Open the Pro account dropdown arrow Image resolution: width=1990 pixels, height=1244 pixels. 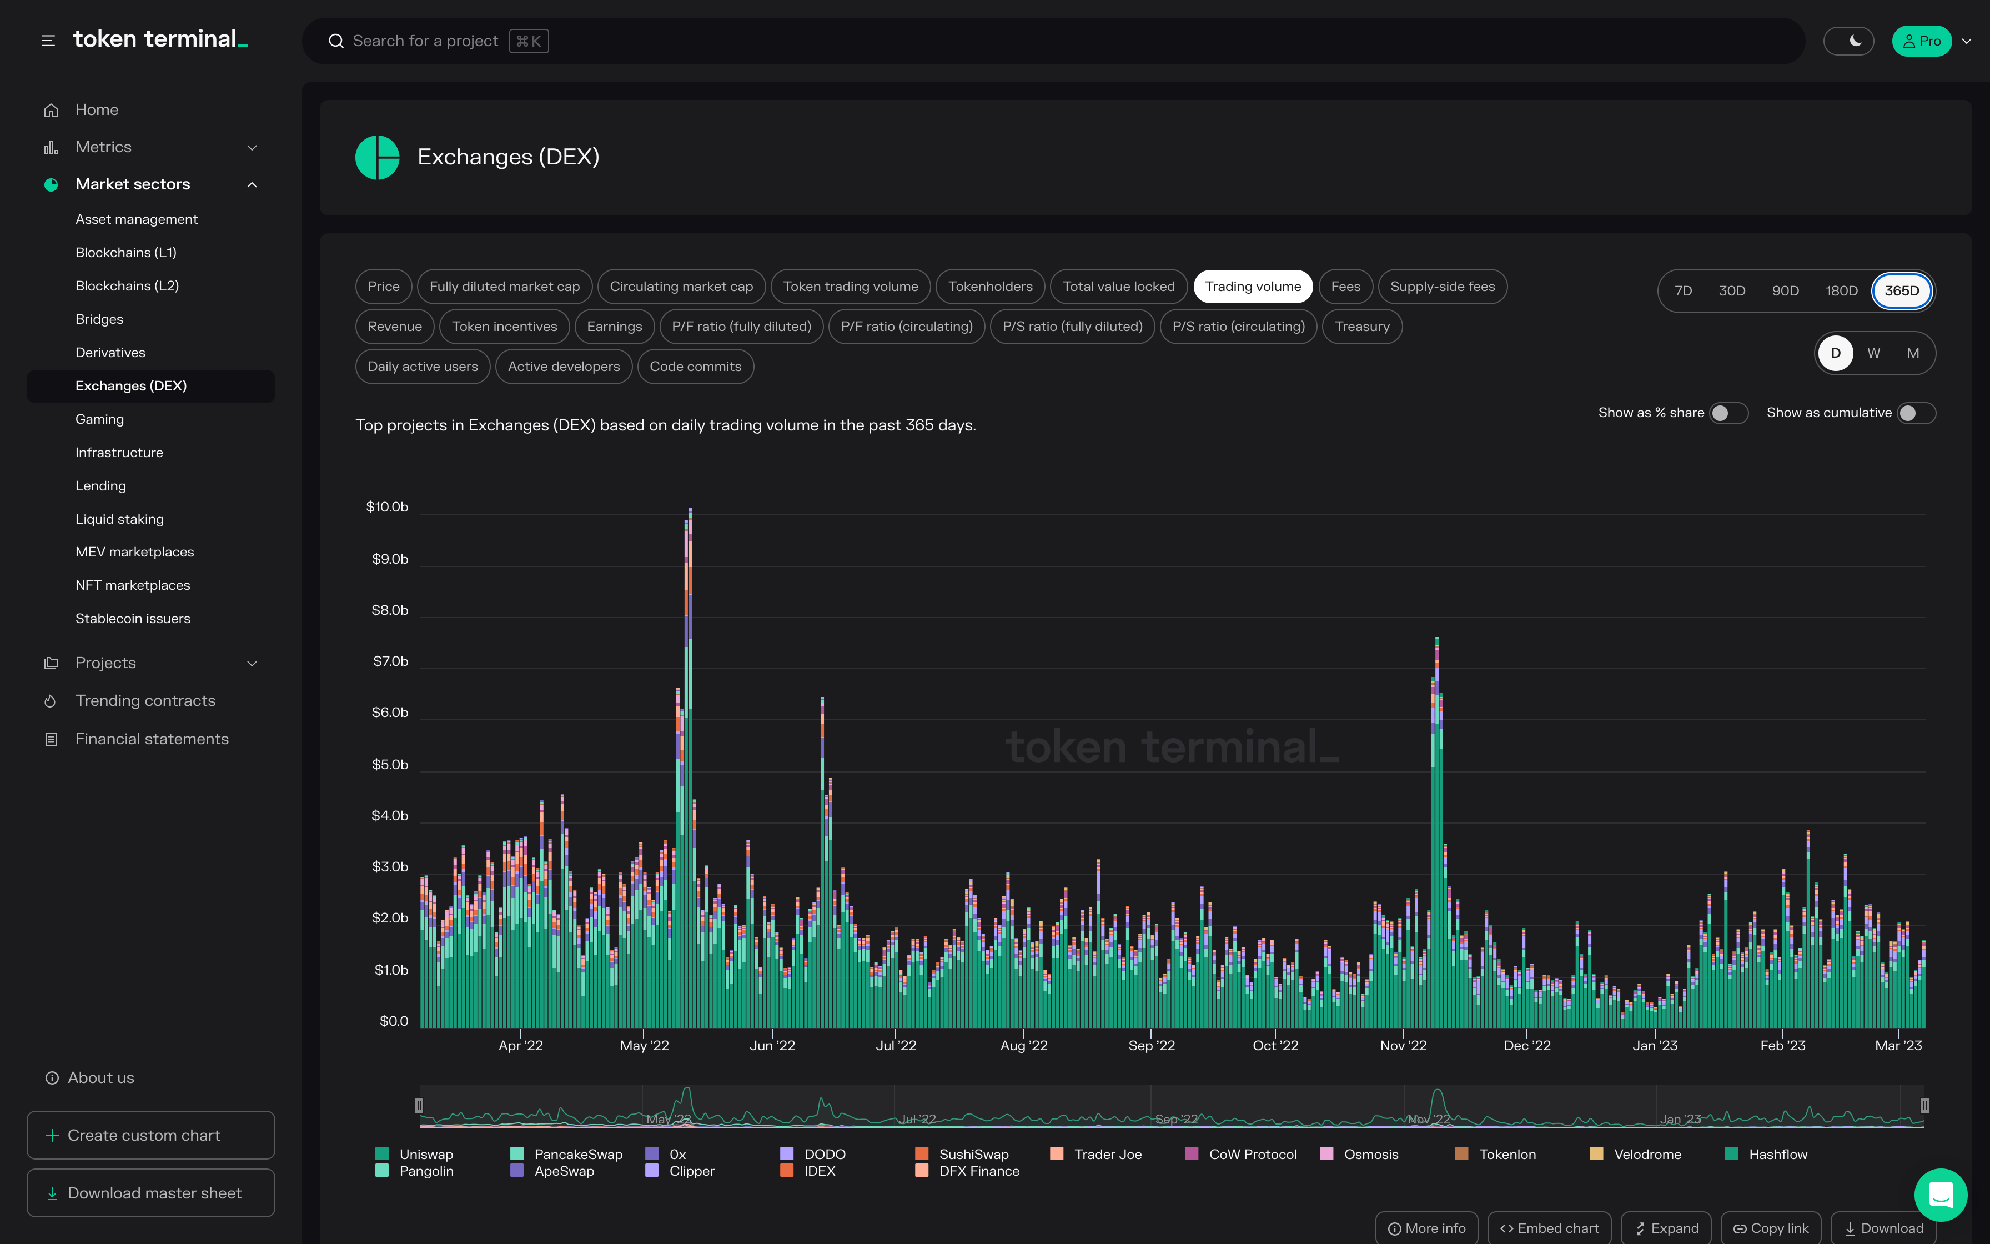tap(1967, 41)
